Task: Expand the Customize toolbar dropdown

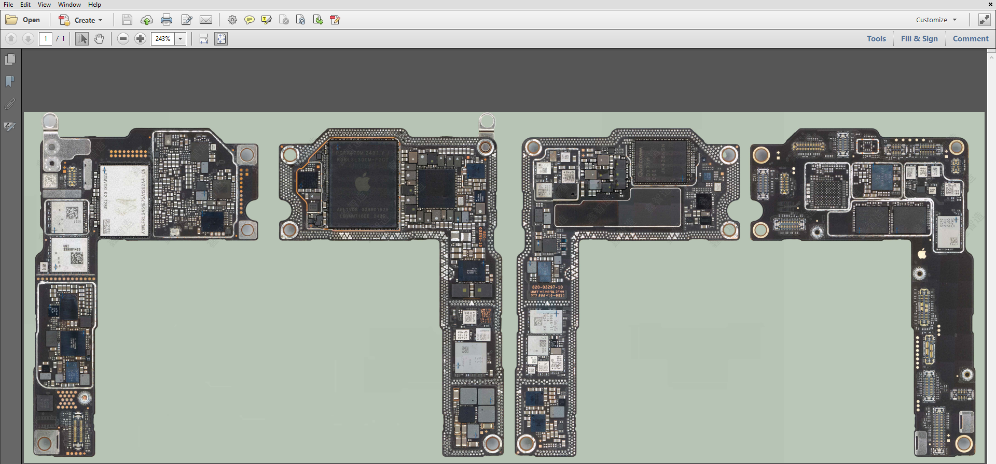Action: pyautogui.click(x=936, y=20)
